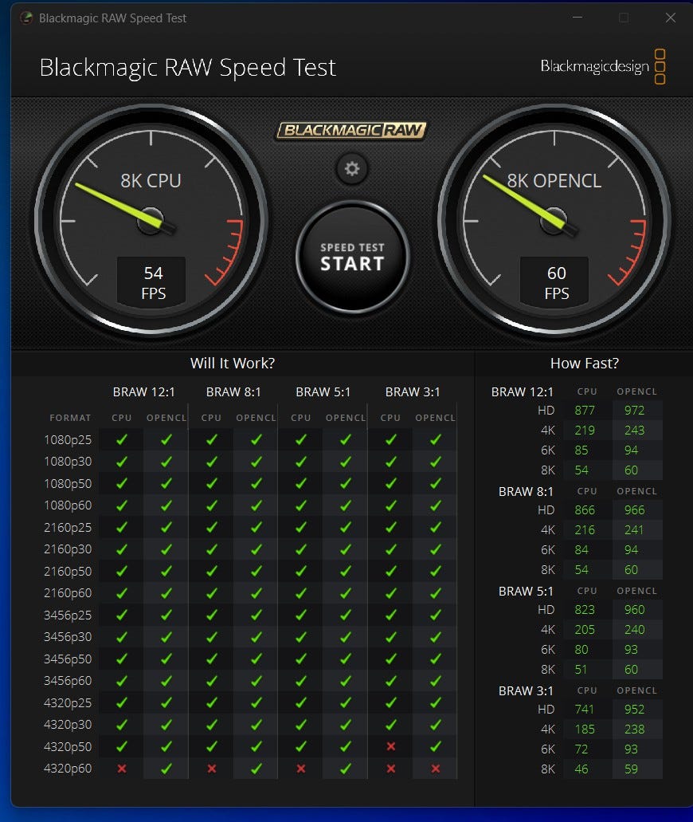Click checkmark for 4320p60 BRAW 12:1 OPENCL
693x822 pixels.
coord(166,769)
